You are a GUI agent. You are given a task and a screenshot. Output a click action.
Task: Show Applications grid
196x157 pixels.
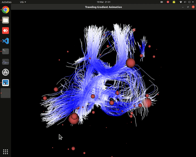click(5, 152)
